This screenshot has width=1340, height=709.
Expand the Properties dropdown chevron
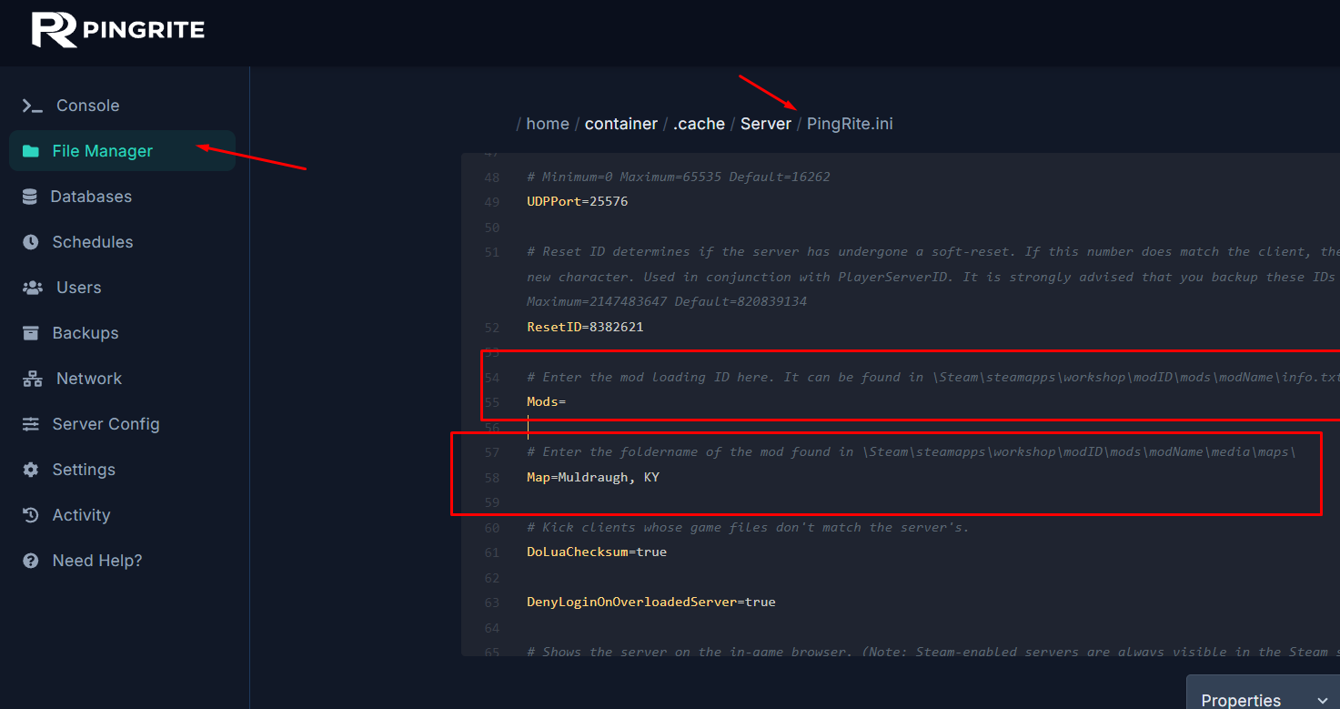point(1323,700)
